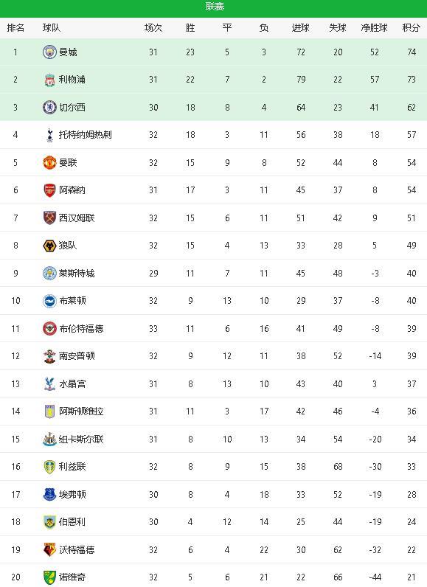Click the Watford team badge
Viewport: 427px width, 587px height.
coord(49,549)
